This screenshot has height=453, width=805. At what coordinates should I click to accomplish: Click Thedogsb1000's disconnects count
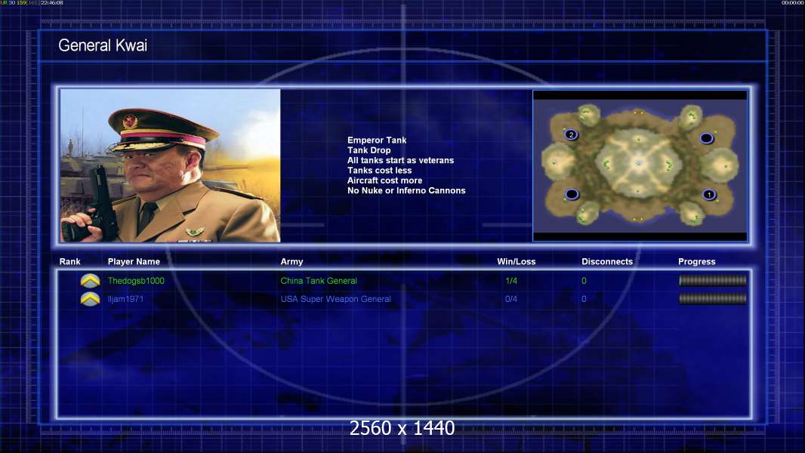[584, 281]
